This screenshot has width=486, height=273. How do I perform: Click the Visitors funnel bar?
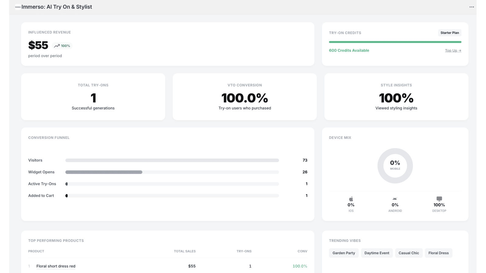[172, 160]
